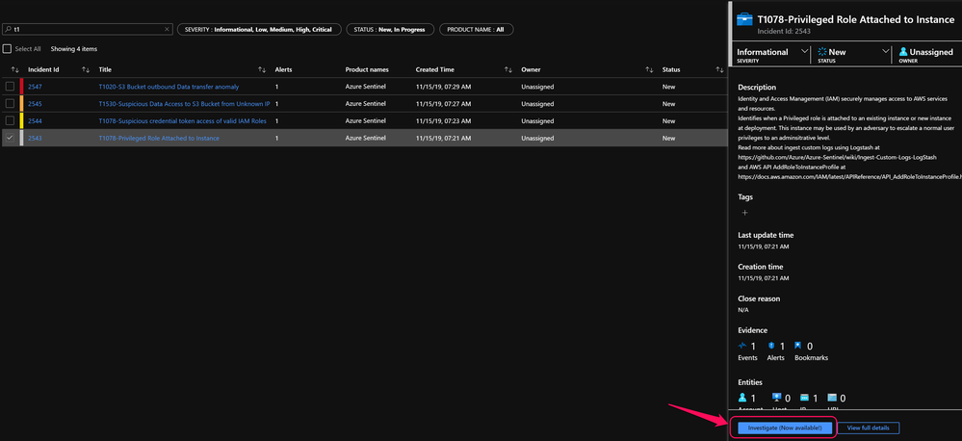This screenshot has width=962, height=441.
Task: Check the box for incident 2544
Action: (10, 120)
